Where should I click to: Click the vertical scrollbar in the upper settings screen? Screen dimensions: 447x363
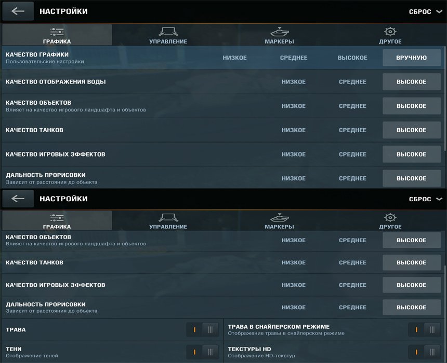pyautogui.click(x=445, y=99)
